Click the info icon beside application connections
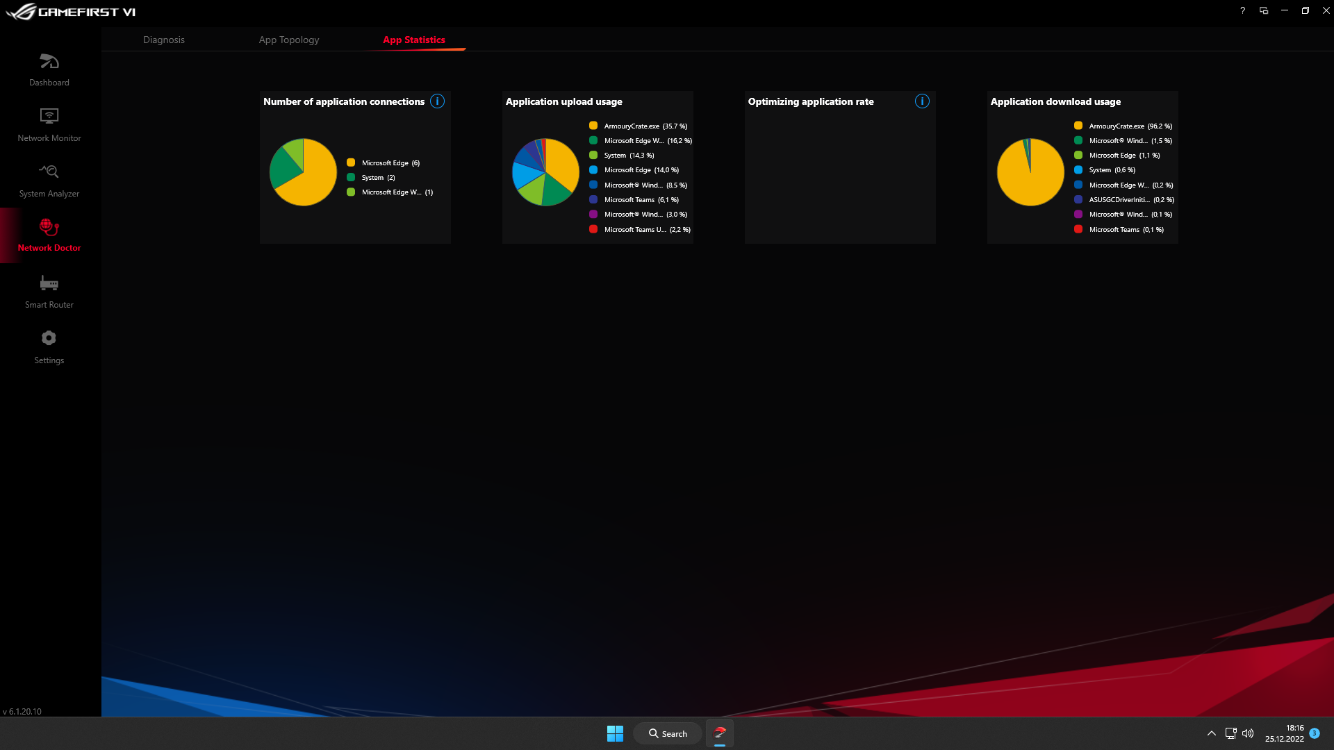Viewport: 1334px width, 750px height. [437, 101]
